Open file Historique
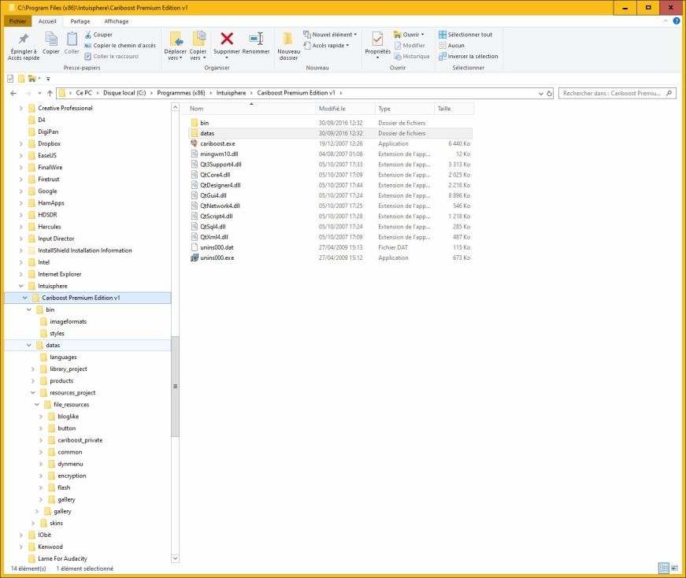 tap(412, 57)
